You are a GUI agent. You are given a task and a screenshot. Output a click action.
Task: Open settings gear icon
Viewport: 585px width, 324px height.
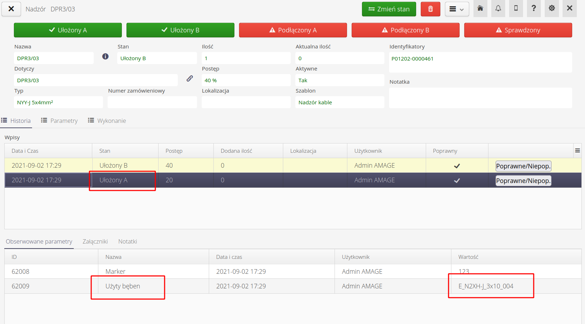click(552, 9)
